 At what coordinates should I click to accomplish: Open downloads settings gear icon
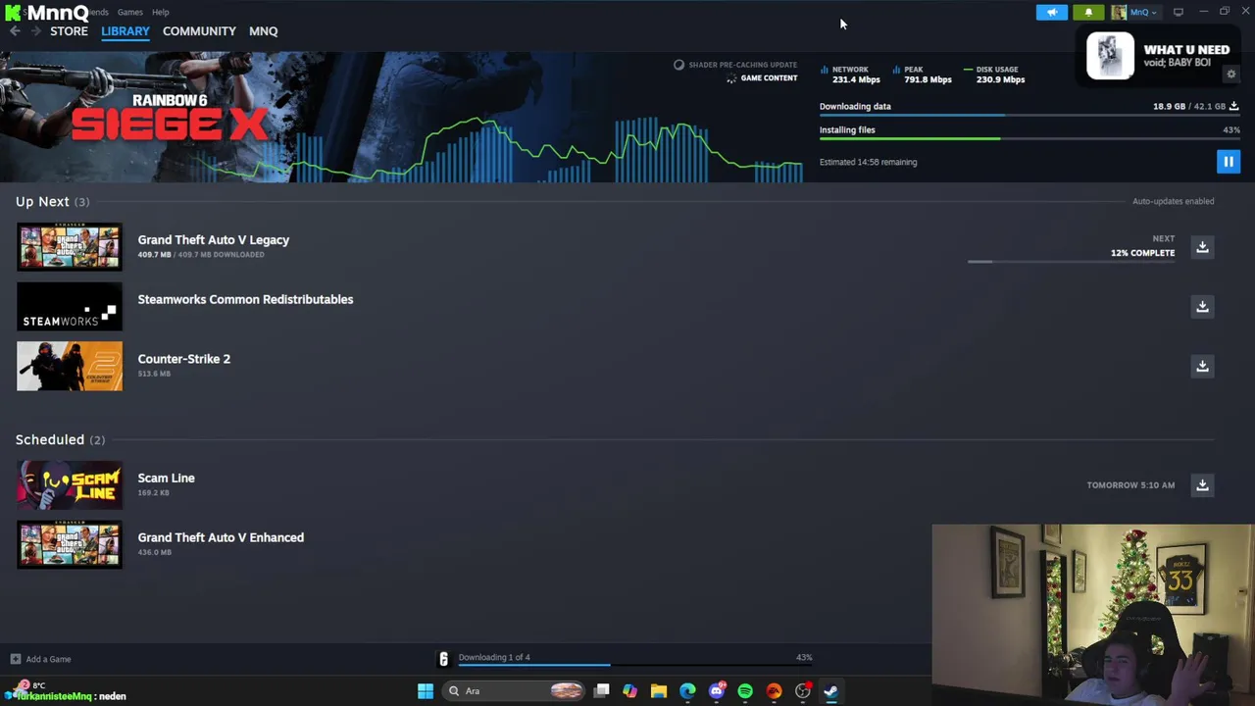[1231, 75]
